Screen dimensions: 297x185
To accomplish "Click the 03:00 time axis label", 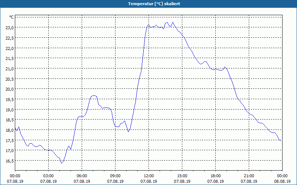I will (x=48, y=176).
